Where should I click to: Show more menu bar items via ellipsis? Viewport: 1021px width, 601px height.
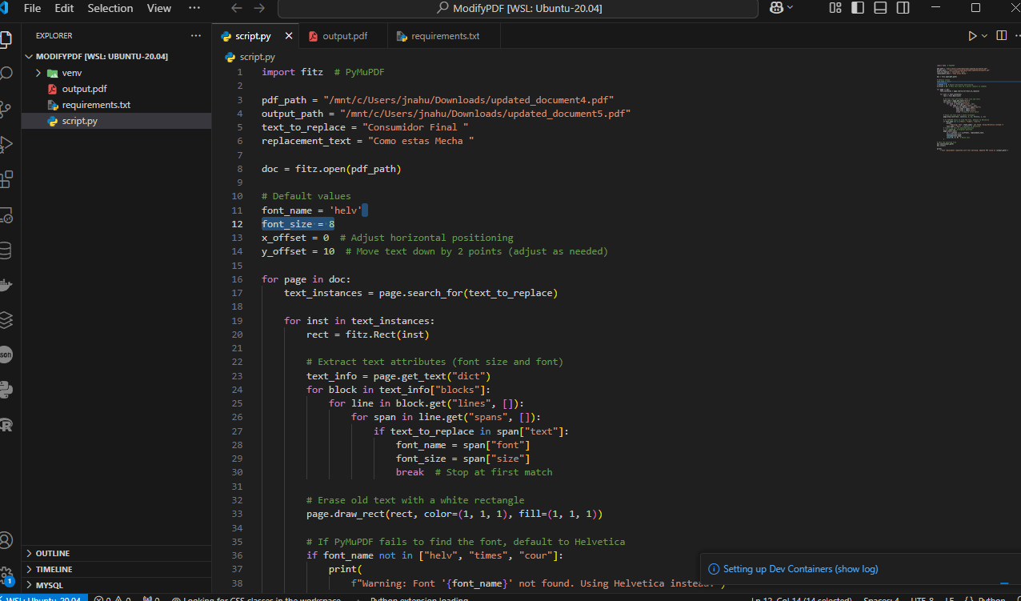click(x=194, y=8)
